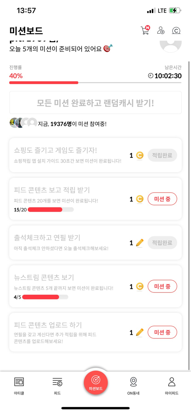Viewport: 191px width, 413px height.
Task: Tap the red overall progress bar
Action: point(44,83)
